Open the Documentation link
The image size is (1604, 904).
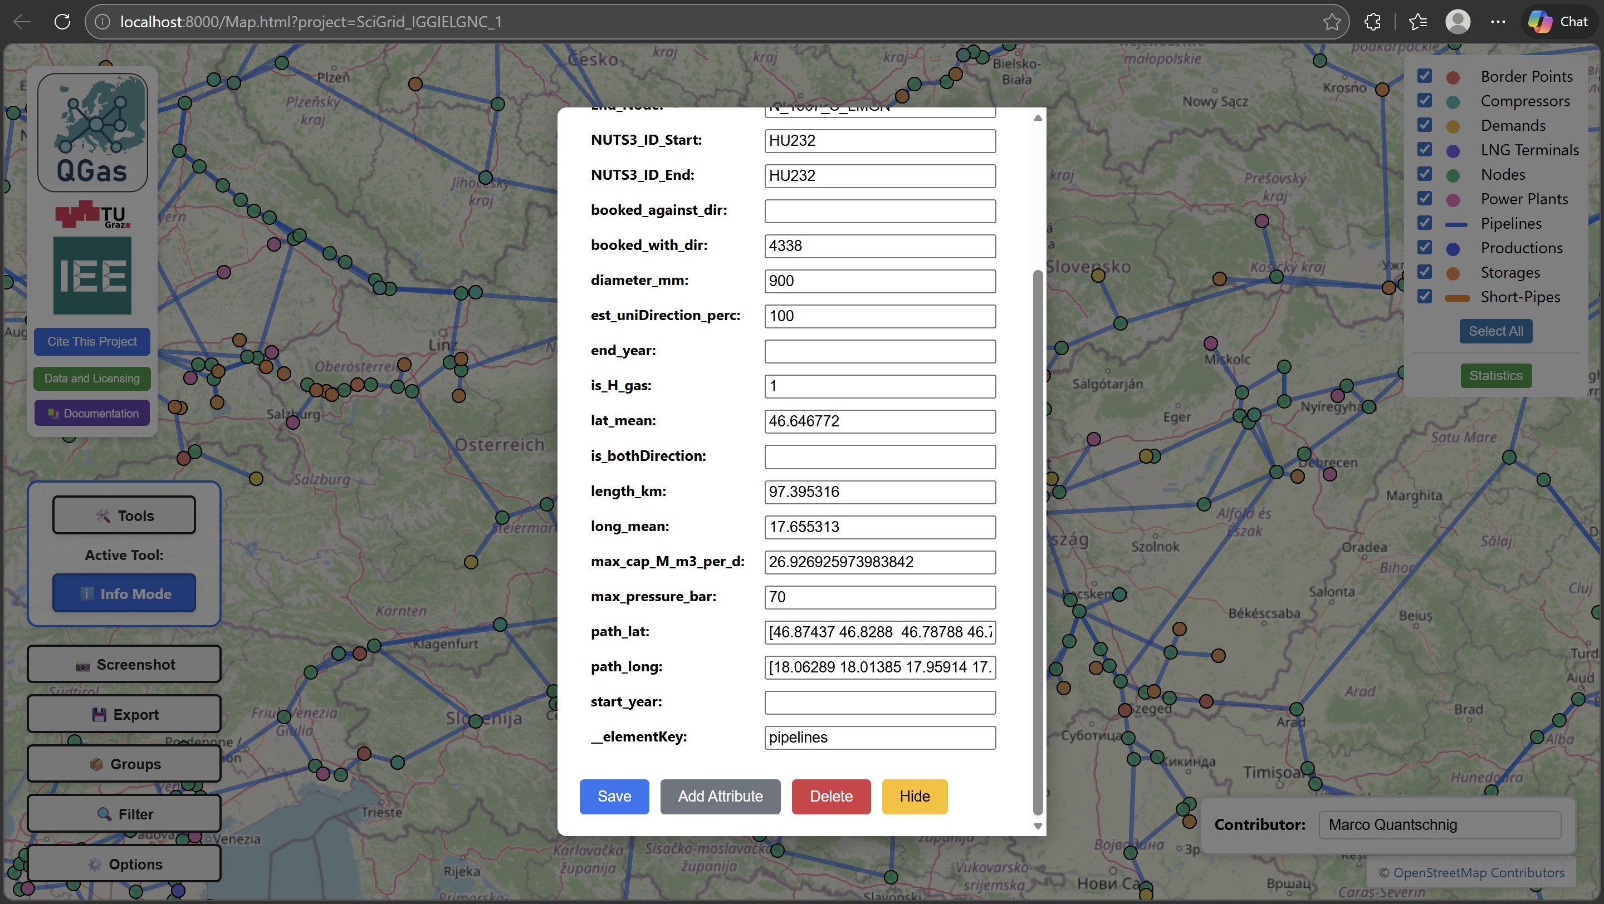(92, 414)
